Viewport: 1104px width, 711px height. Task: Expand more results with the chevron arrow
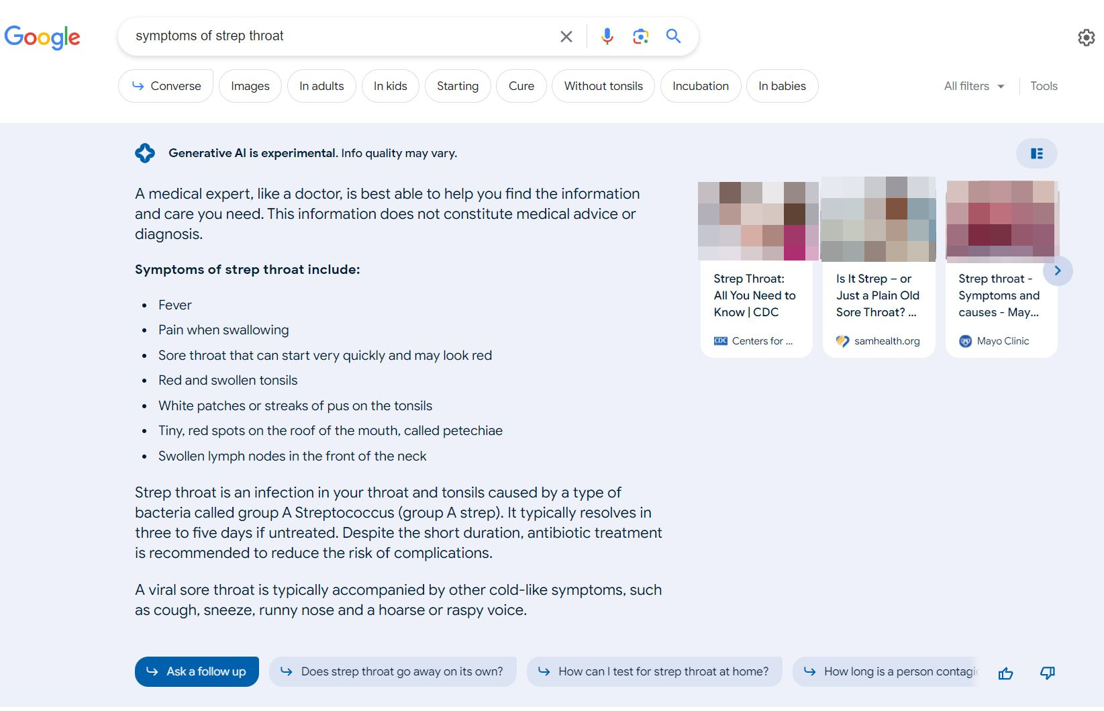click(1058, 271)
